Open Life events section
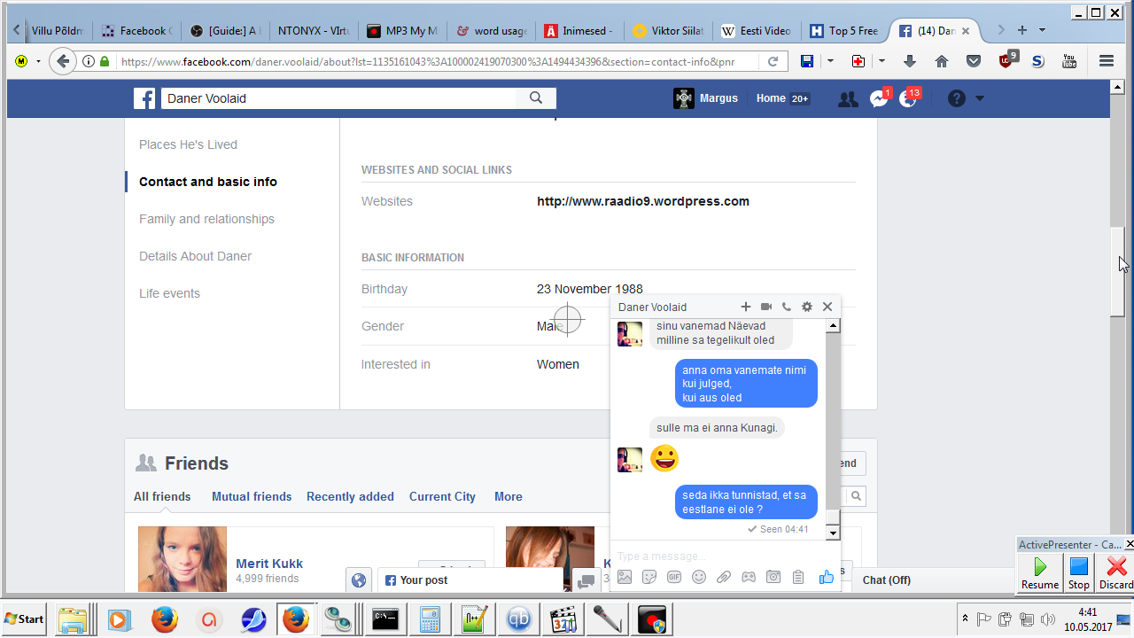Screen dimensions: 1134x638 [169, 293]
